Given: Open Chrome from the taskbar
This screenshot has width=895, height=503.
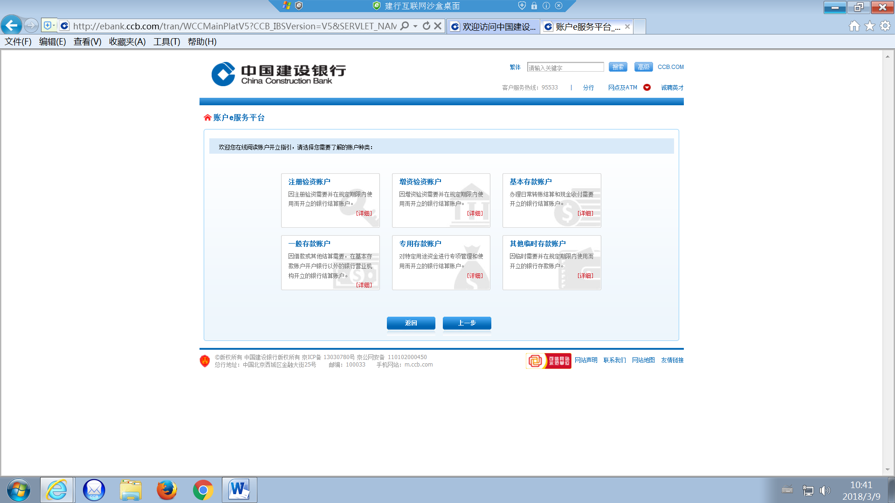Looking at the screenshot, I should click(x=203, y=490).
